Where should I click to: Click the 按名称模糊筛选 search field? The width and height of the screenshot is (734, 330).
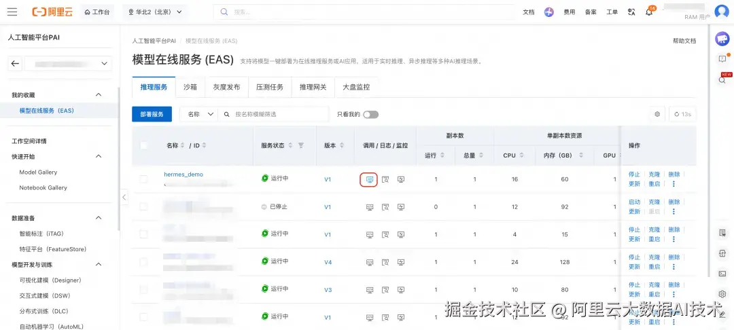[273, 114]
